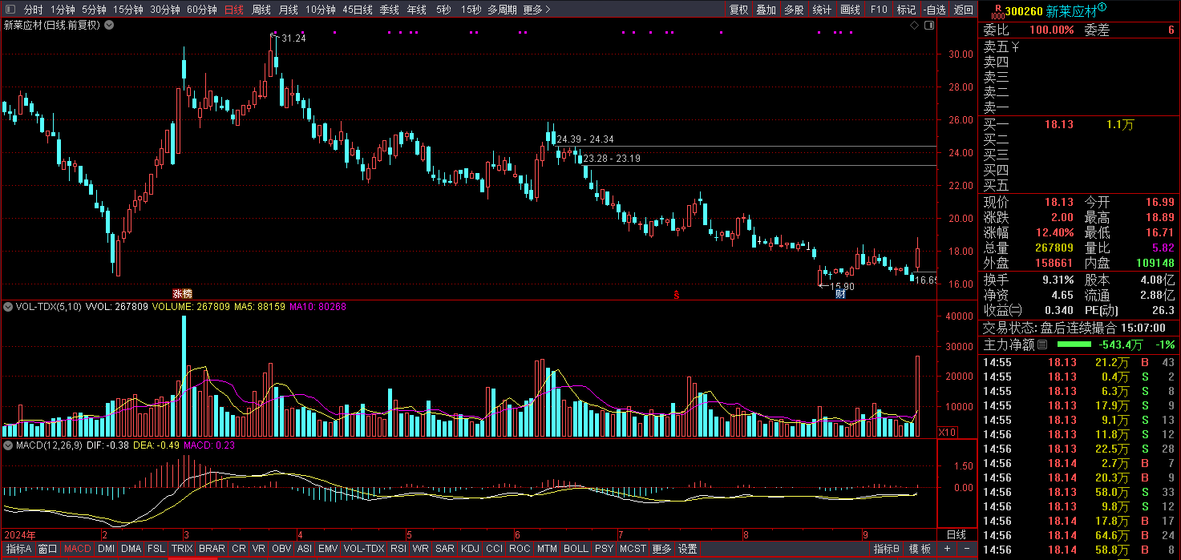Open 更多 indicators list in bottom bar
1181x560 pixels.
coord(661,549)
